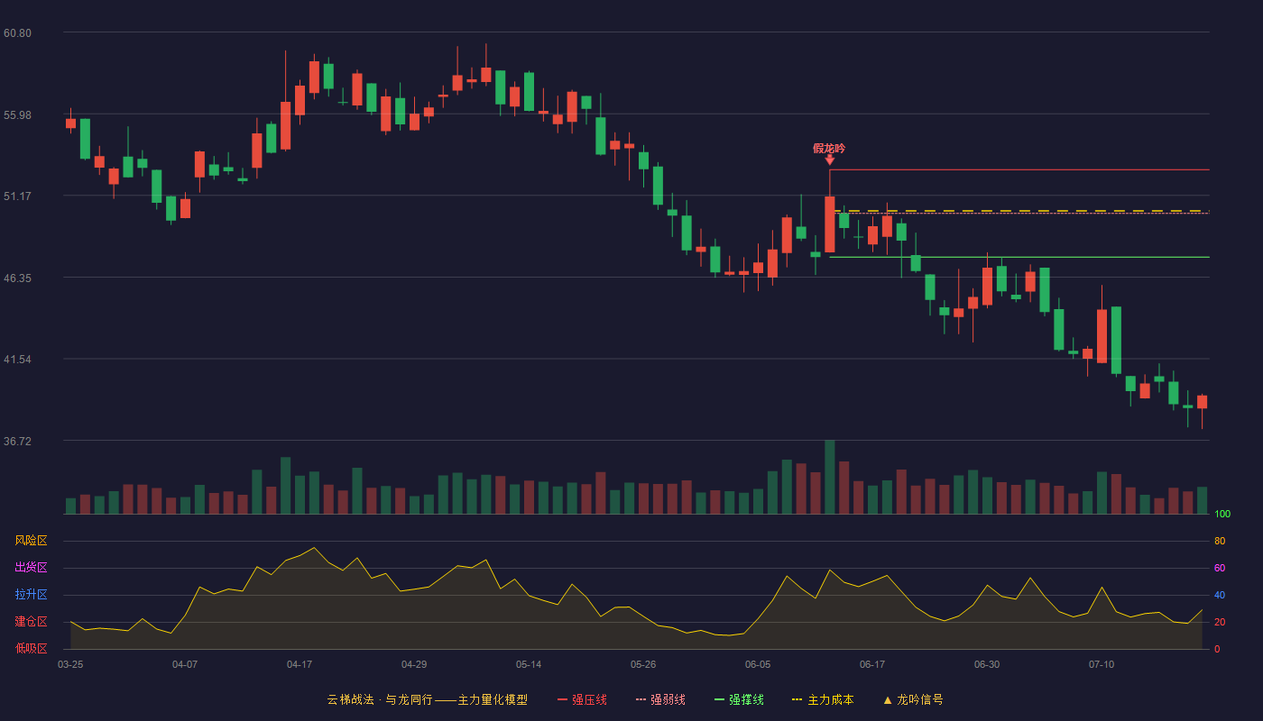Click the 建仓区 zone label

pyautogui.click(x=31, y=622)
